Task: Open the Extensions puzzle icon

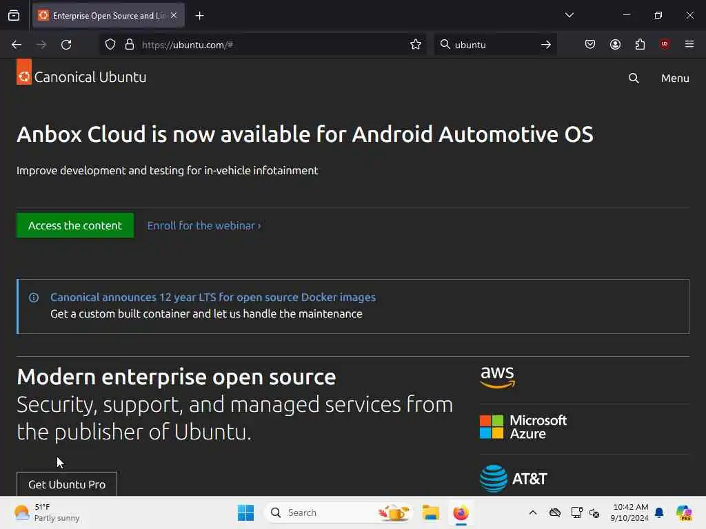Action: 640,45
